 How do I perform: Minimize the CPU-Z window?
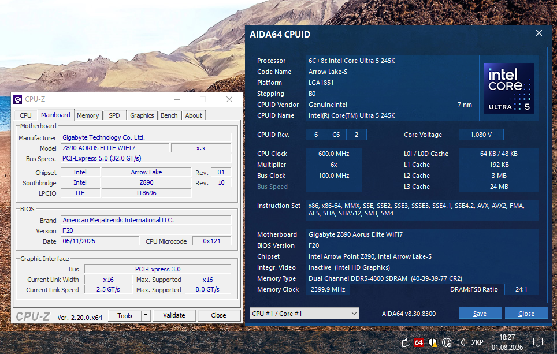[x=177, y=99]
